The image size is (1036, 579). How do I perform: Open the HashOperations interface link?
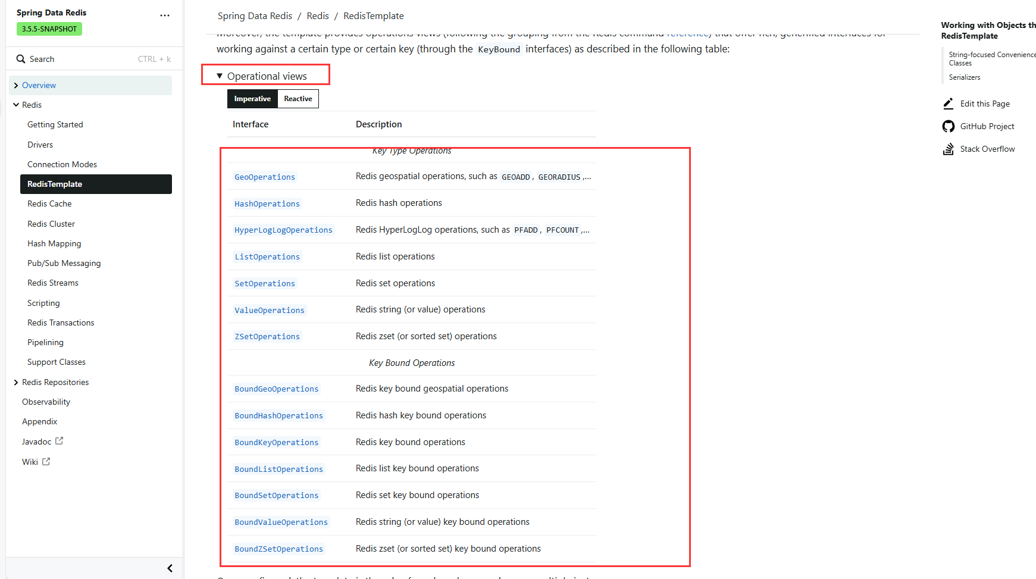click(x=267, y=204)
